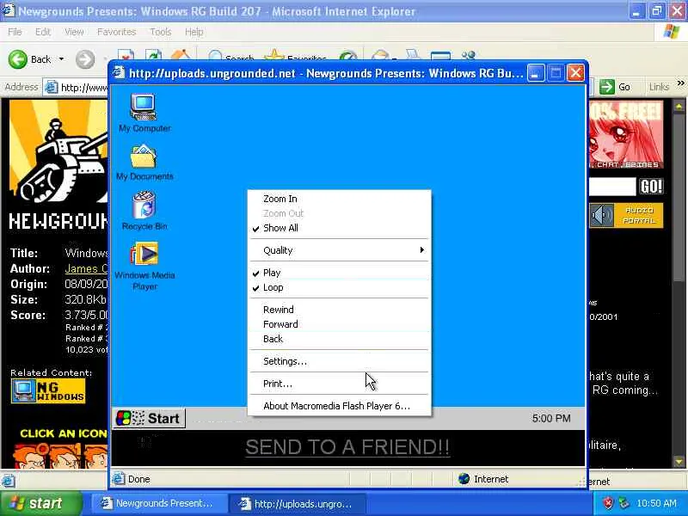Open the View menu in Internet Explorer

[x=74, y=32]
